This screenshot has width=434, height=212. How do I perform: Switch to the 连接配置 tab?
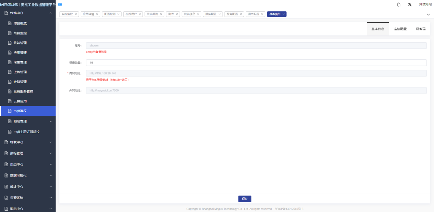tap(400, 29)
